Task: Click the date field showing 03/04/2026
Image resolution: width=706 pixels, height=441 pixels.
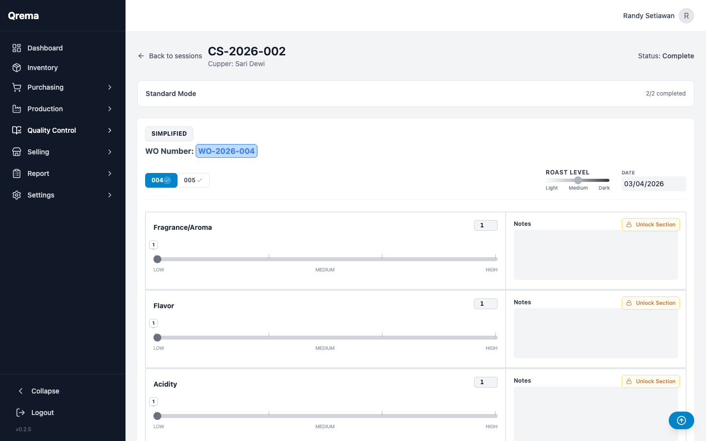Action: pyautogui.click(x=654, y=184)
